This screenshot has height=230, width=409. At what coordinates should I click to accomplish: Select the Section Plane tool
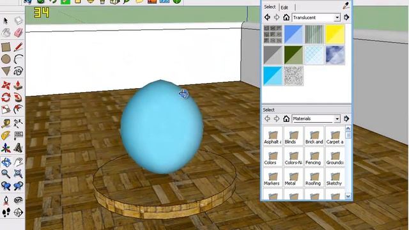[18, 212]
